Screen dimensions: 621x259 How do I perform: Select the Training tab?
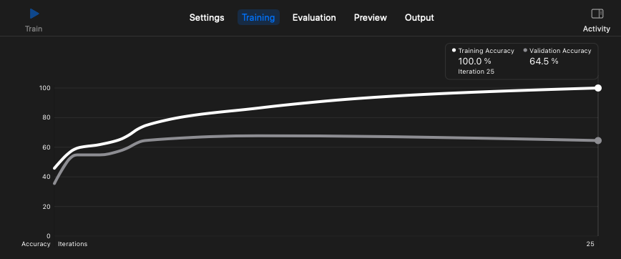[258, 17]
